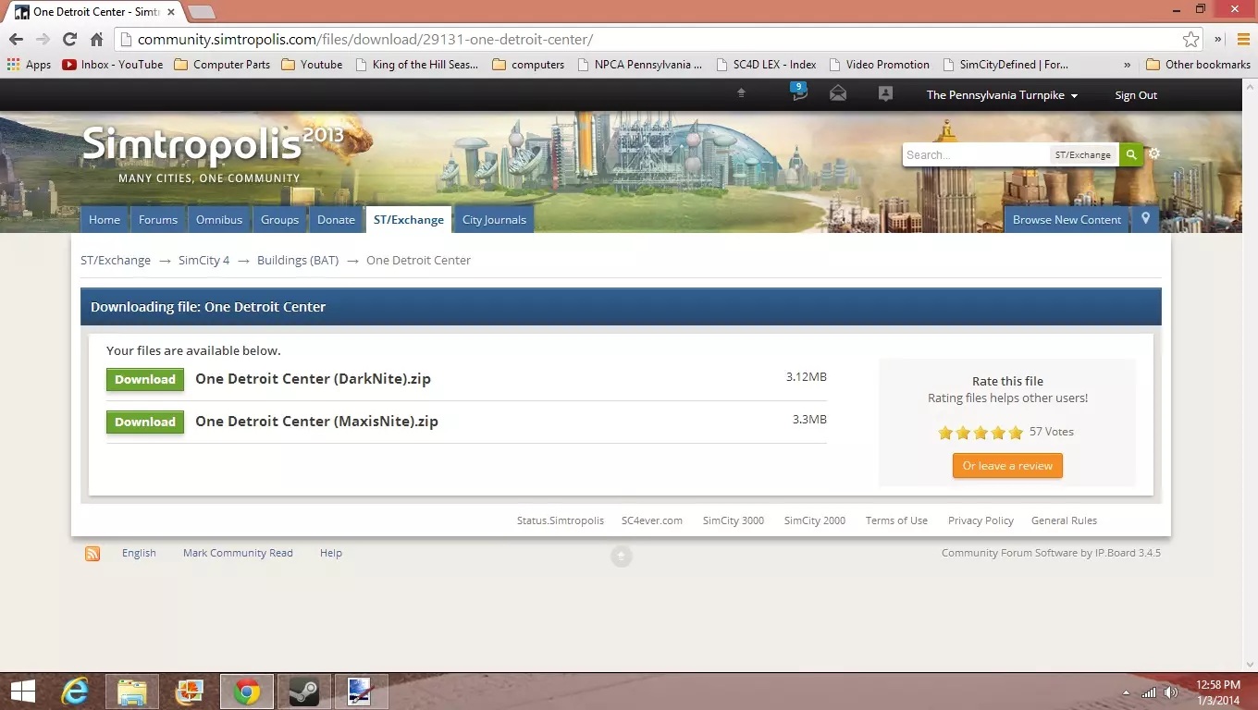Change the ST/Exchange search scope
Image resolution: width=1258 pixels, height=710 pixels.
(1083, 155)
